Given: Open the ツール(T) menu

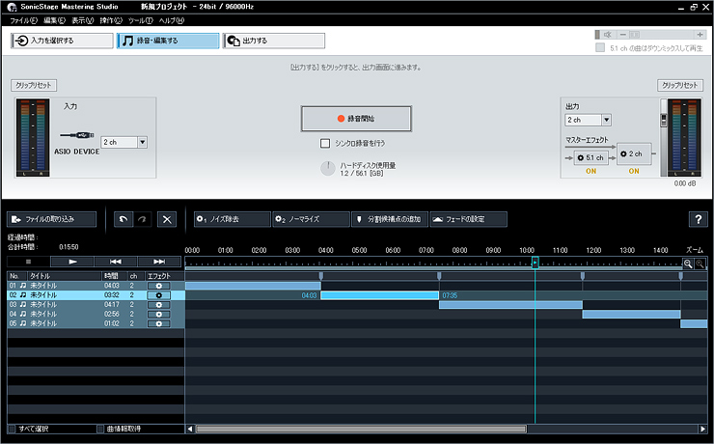Looking at the screenshot, I should [140, 20].
